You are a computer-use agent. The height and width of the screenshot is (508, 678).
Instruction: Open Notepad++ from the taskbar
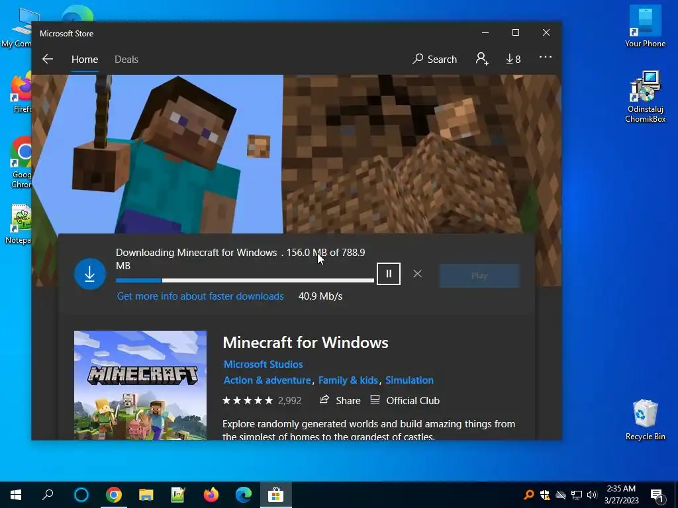178,495
